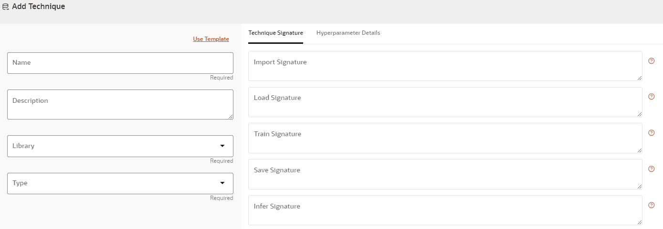
Task: Click help icon beside Infer Signature
Action: click(x=651, y=205)
